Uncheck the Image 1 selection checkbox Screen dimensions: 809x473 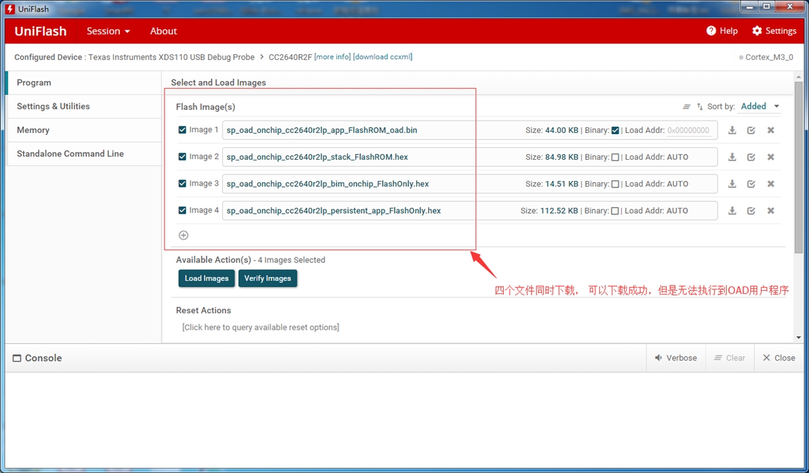click(x=182, y=130)
